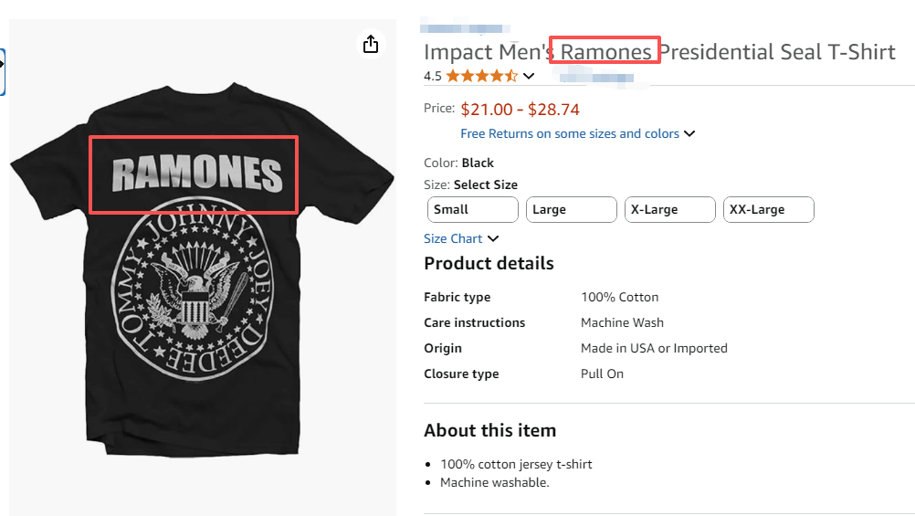Click the RAMONES logo on the shirt
The width and height of the screenshot is (915, 516).
click(195, 174)
